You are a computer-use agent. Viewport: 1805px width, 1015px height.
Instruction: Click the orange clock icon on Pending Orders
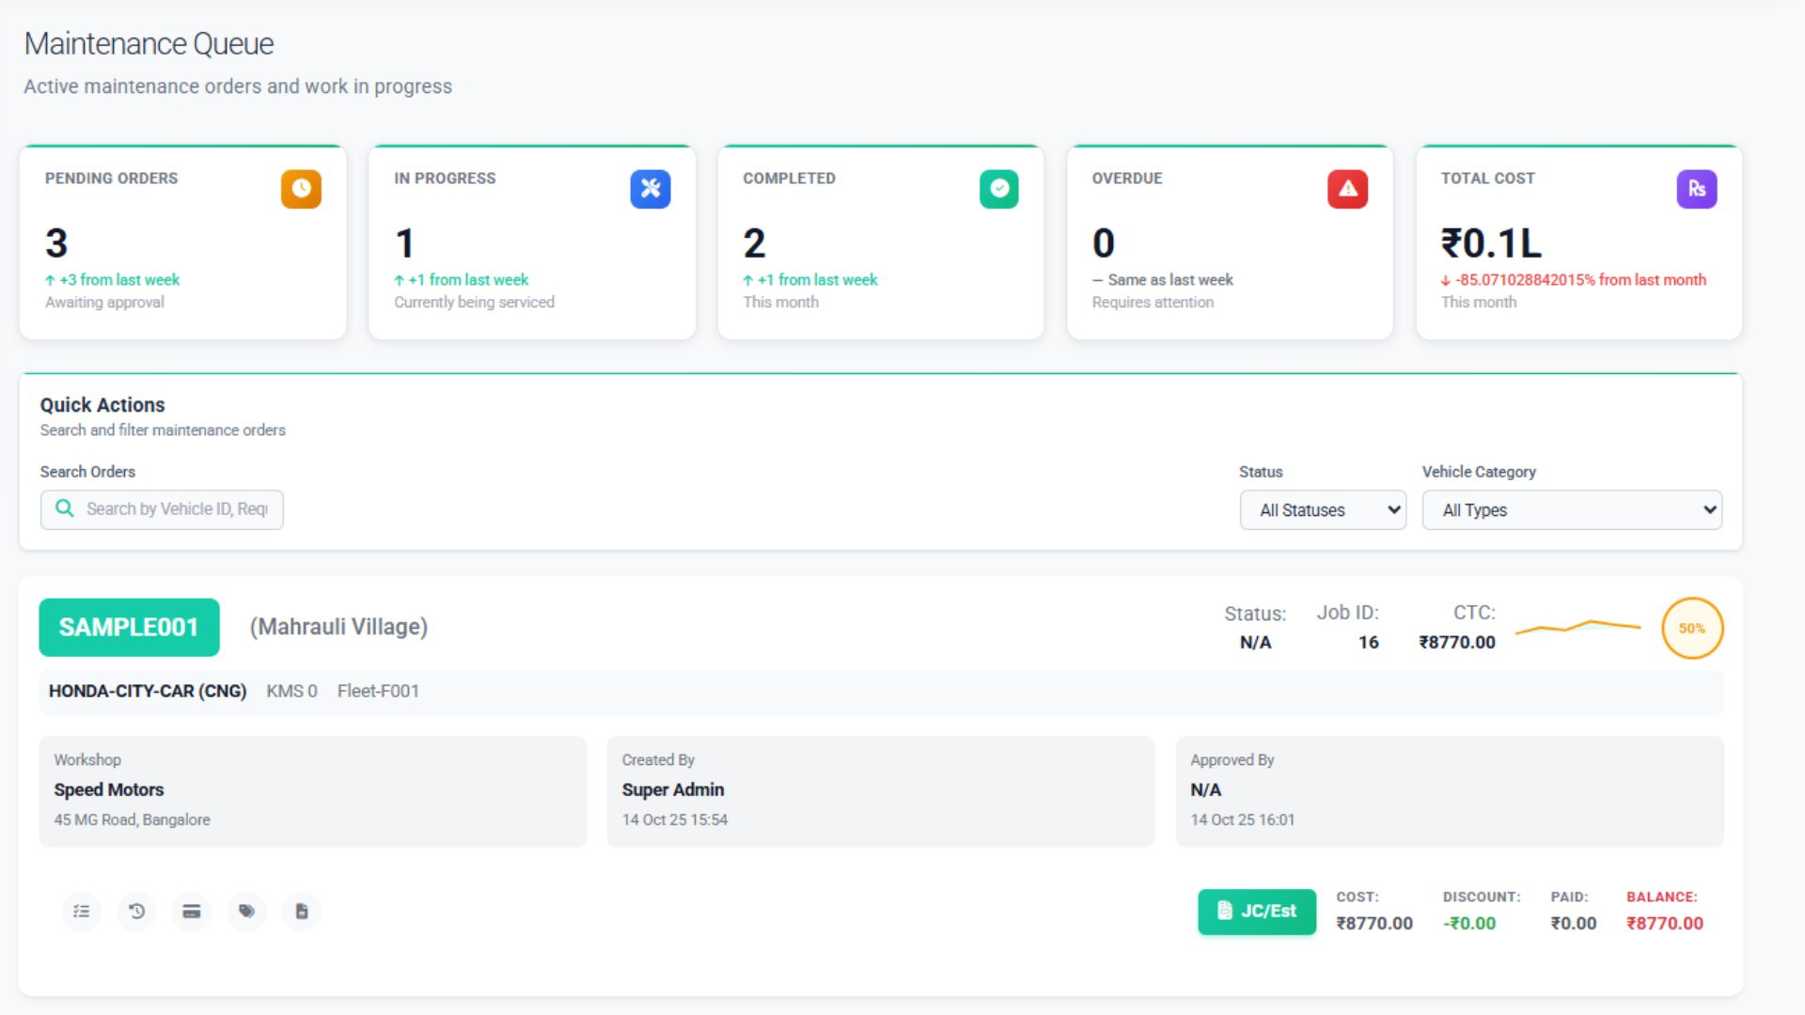tap(301, 189)
